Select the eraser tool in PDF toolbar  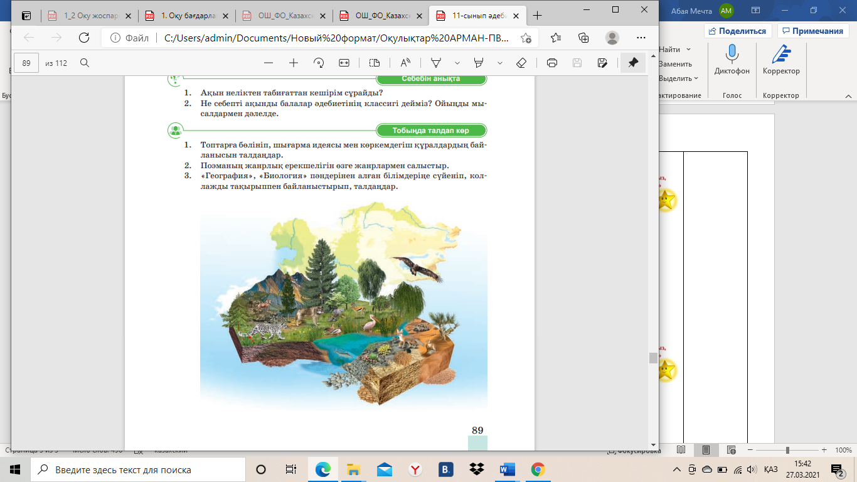[521, 63]
